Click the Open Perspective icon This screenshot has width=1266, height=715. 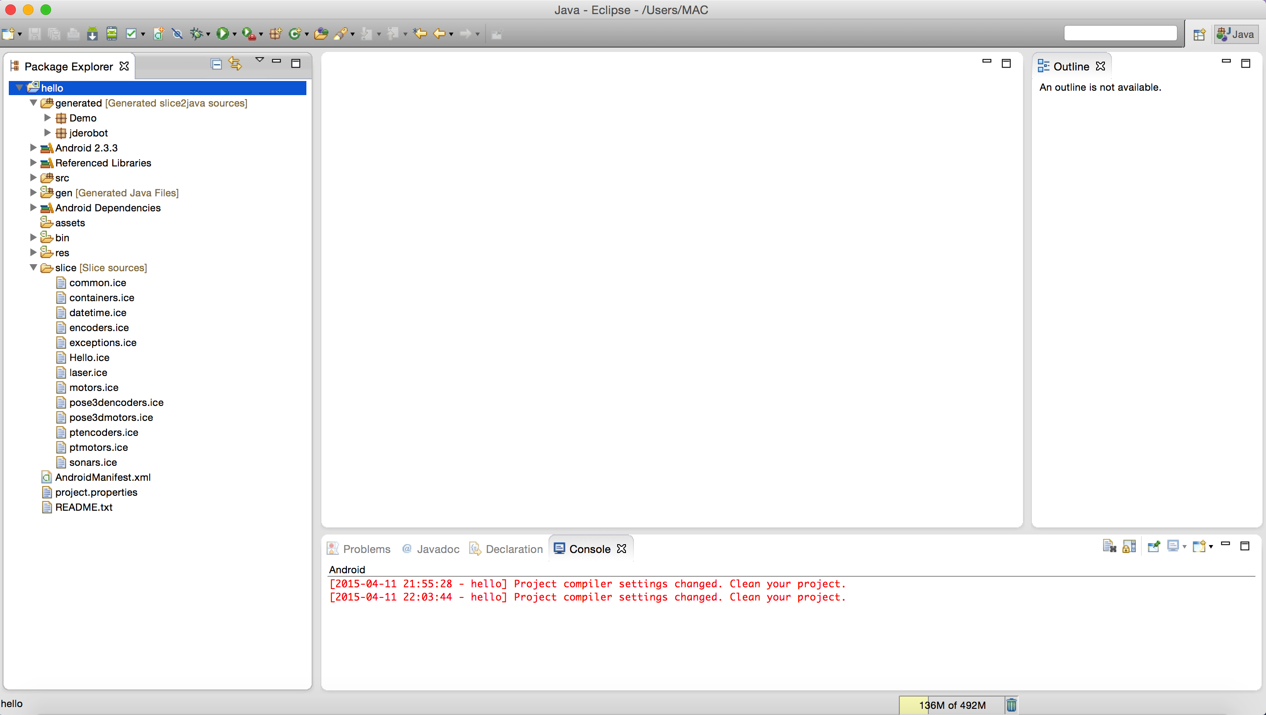[x=1199, y=34]
